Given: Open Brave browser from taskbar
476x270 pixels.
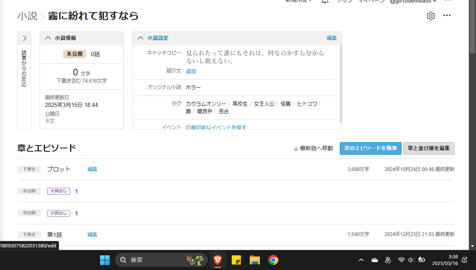Looking at the screenshot, I should click(x=217, y=260).
